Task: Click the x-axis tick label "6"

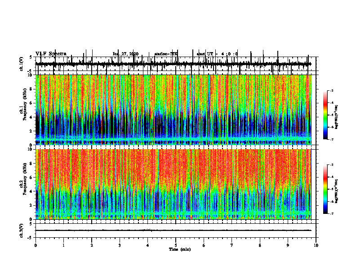Action: tap(204, 245)
